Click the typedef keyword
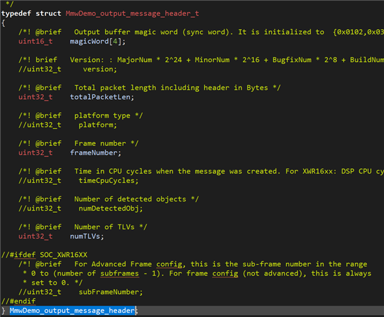This screenshot has height=317, width=384. click(x=16, y=13)
